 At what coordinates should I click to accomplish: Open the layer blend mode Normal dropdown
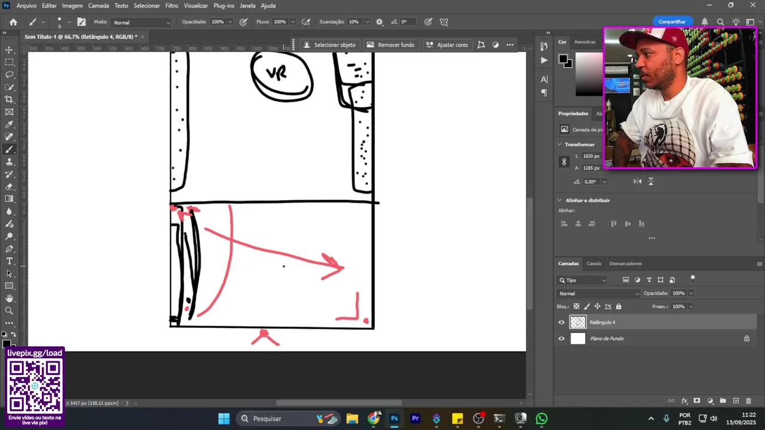point(599,293)
